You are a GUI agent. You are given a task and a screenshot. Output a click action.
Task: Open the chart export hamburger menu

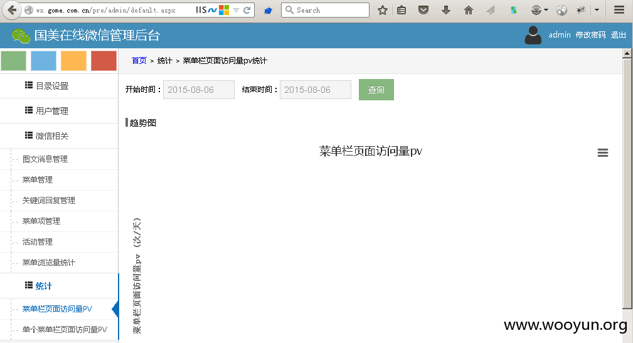pyautogui.click(x=603, y=152)
